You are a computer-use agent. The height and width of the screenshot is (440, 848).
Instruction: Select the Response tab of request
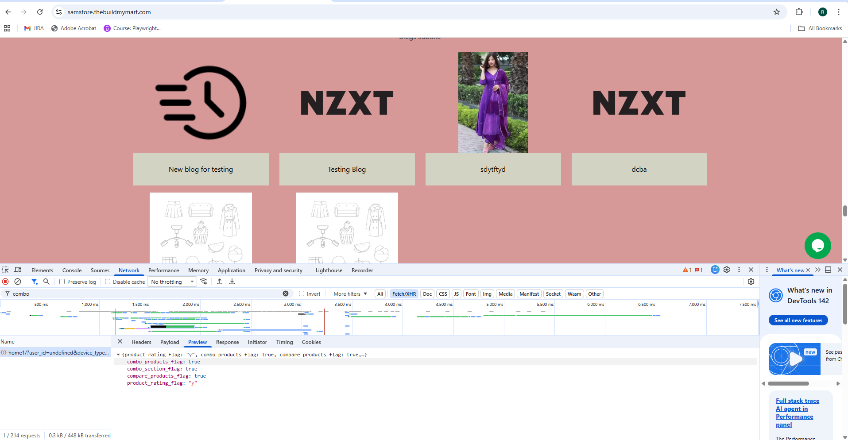point(227,342)
